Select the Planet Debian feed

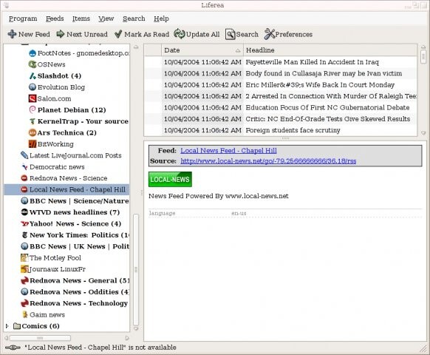(72, 109)
